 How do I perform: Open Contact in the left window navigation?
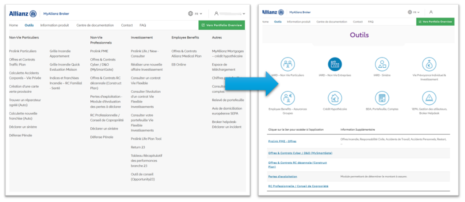click(x=127, y=25)
